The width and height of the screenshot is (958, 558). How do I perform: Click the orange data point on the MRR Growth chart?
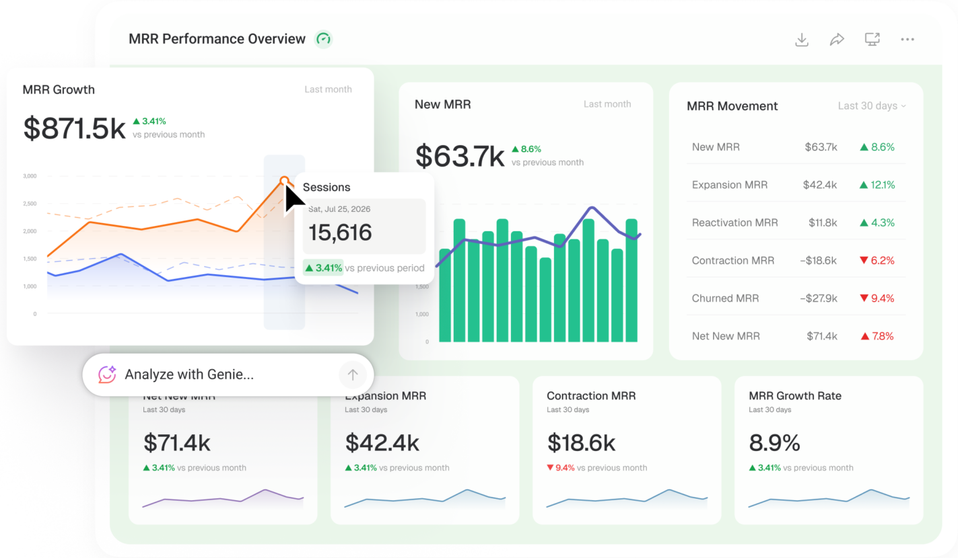[x=284, y=180]
